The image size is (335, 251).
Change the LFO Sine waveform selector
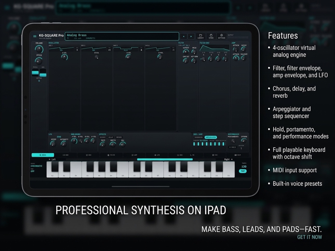point(59,137)
